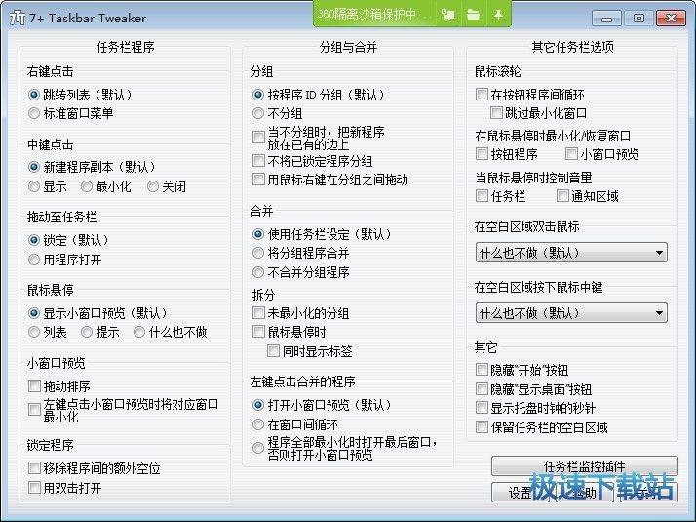Viewport: 696px width, 522px height.
Task: Open the double-click on empty space dropdown
Action: (x=570, y=253)
